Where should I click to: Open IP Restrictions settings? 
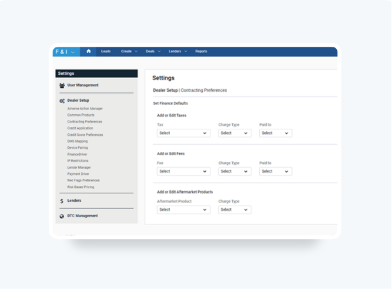click(x=78, y=161)
